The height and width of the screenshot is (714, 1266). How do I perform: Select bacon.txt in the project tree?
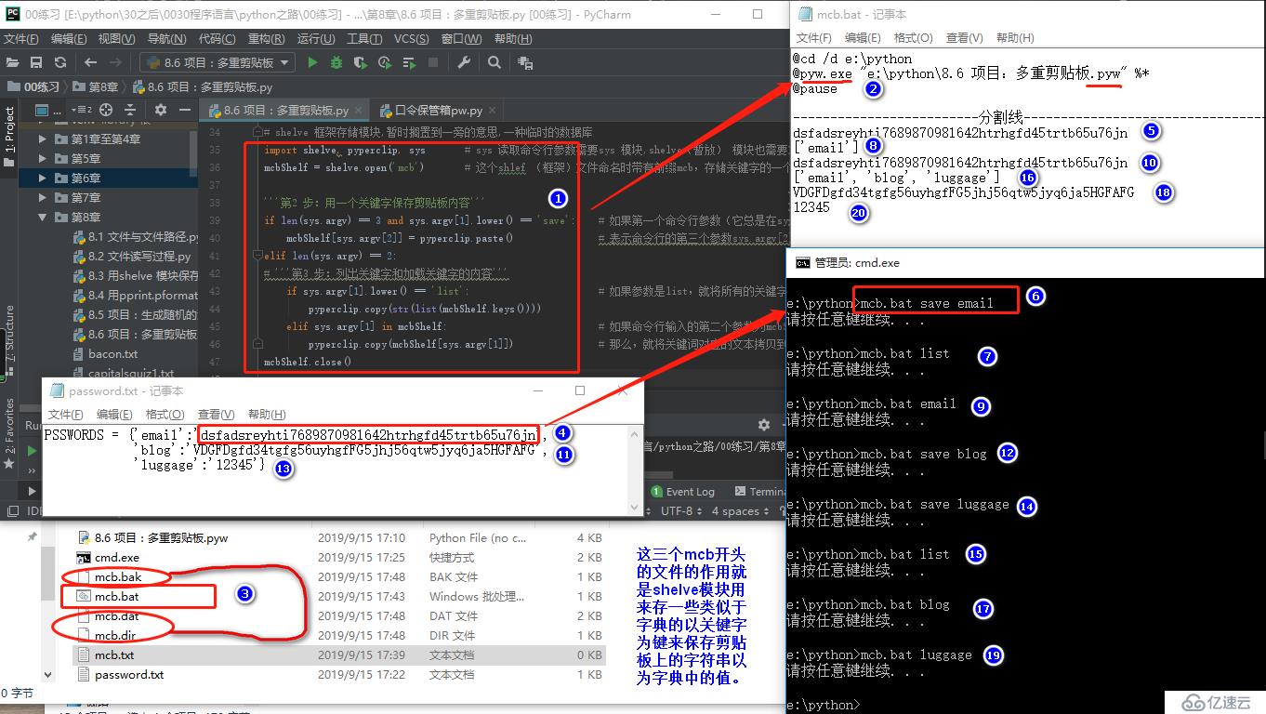tap(106, 354)
